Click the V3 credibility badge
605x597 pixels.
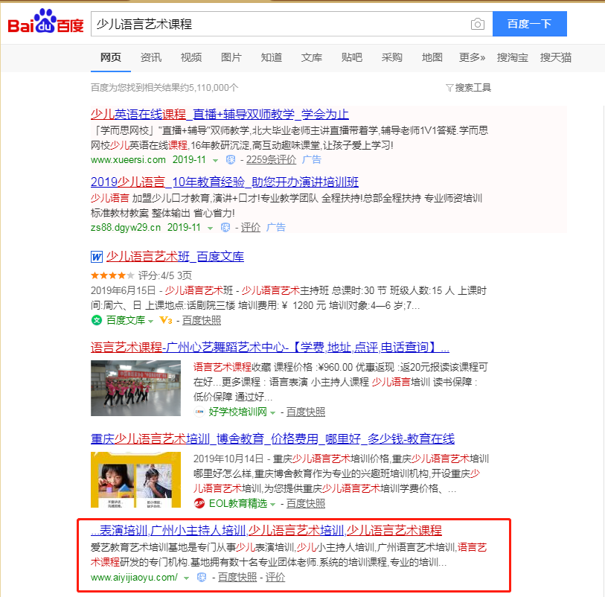166,320
